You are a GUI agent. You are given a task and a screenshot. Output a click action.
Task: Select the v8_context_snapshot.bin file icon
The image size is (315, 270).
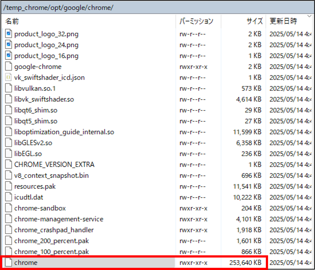(x=8, y=175)
